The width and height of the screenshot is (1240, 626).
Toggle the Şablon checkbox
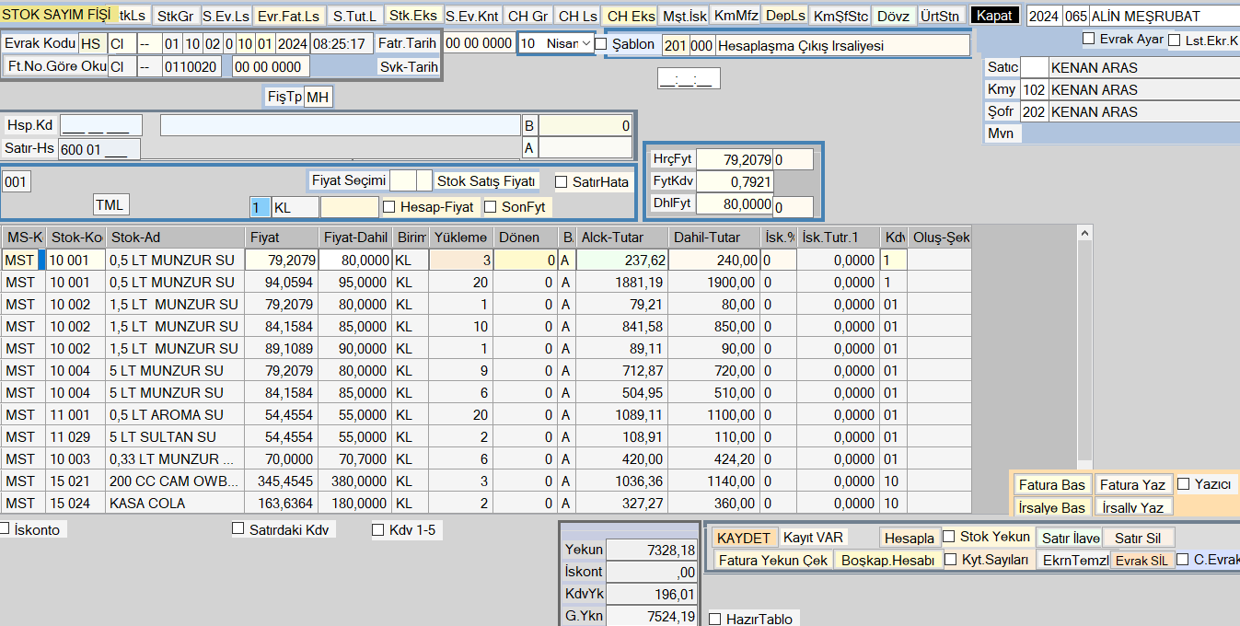[x=601, y=44]
